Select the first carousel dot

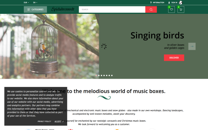(x=96, y=76)
